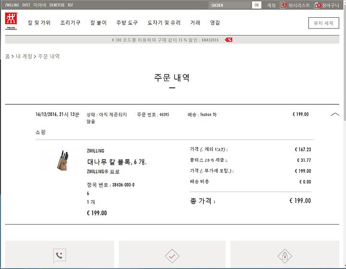
Task: Open the wishlist heart icon
Action: pyautogui.click(x=283, y=5)
